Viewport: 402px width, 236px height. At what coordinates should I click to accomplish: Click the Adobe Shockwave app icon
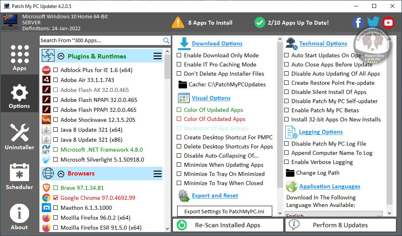click(46, 120)
